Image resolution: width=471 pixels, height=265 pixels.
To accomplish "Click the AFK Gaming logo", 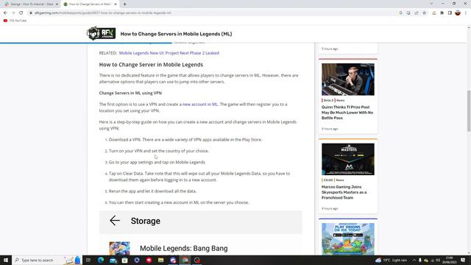I will (101, 33).
